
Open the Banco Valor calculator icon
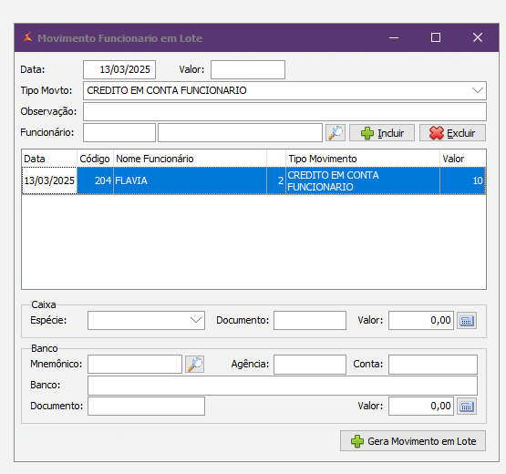click(x=467, y=407)
